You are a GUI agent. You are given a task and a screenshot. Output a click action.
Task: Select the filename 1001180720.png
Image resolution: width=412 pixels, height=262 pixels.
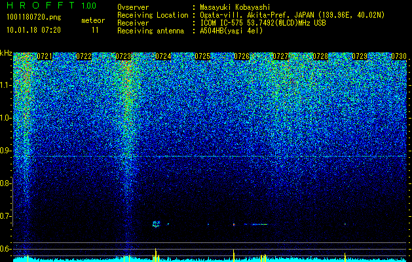tap(33, 17)
